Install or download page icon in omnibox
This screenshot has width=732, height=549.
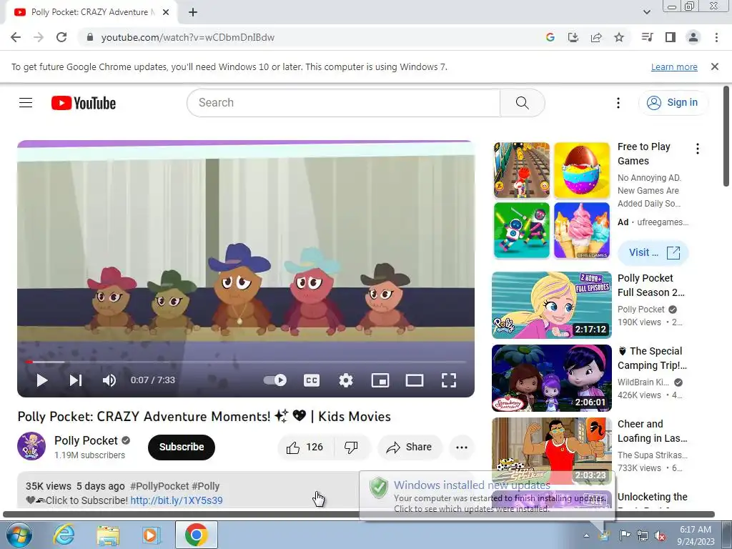573,37
